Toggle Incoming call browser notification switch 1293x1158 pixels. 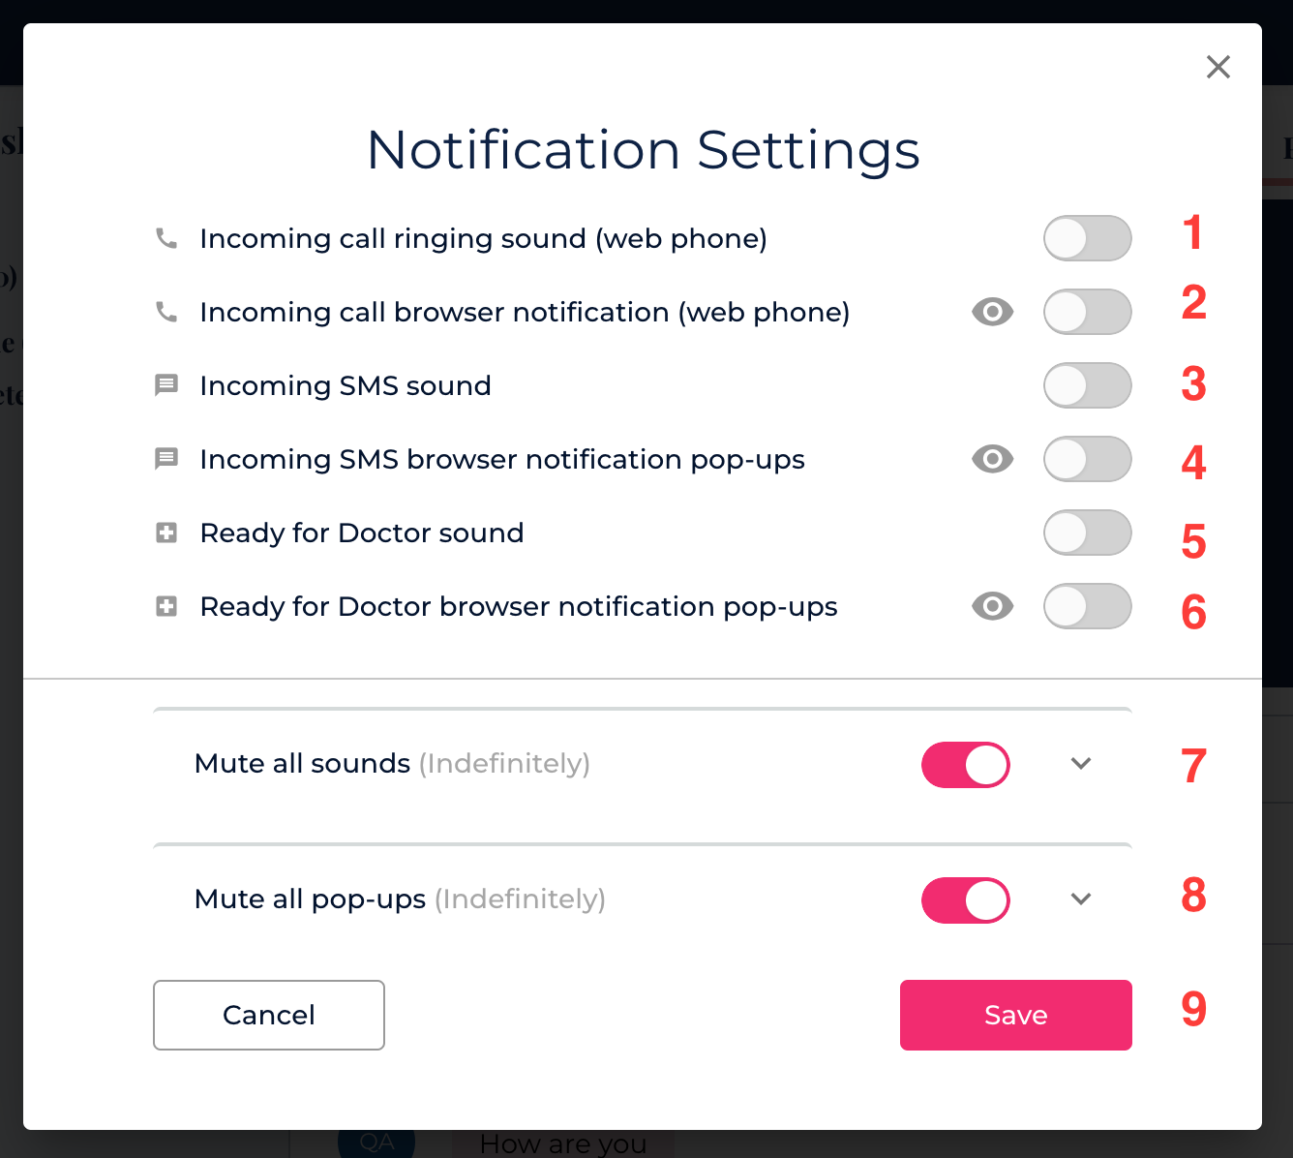pos(1087,312)
